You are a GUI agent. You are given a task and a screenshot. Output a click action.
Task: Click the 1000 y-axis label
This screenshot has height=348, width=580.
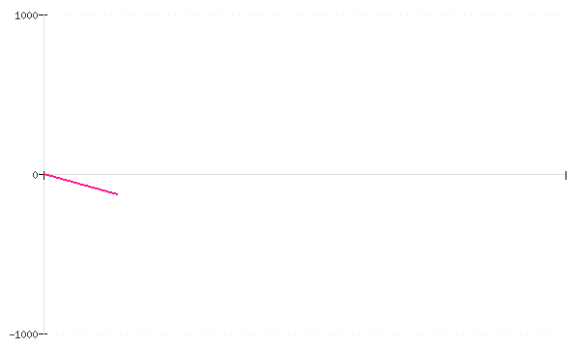pos(26,15)
